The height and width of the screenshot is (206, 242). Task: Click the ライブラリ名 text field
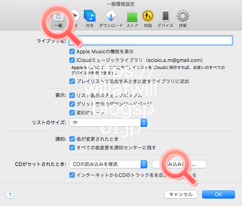(151, 40)
